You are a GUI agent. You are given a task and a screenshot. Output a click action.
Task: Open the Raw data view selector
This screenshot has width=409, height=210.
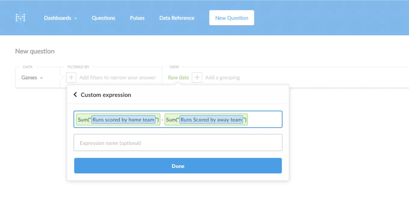(x=178, y=77)
